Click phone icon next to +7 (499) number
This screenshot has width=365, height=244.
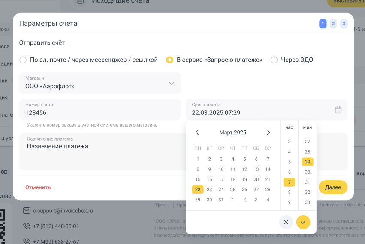(27, 241)
